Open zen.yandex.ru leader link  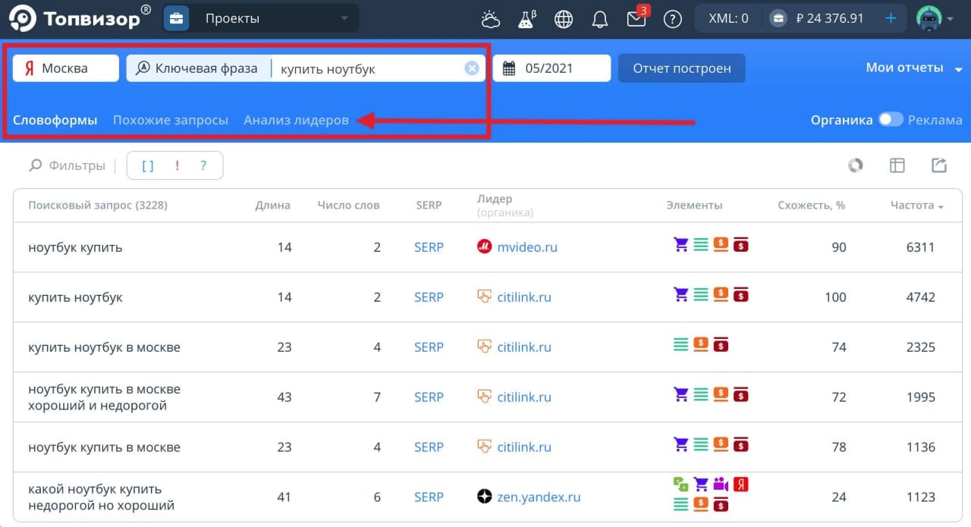539,497
